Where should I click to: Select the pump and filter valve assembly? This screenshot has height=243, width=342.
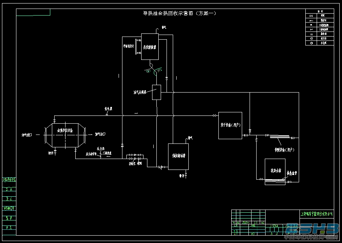[135, 157]
